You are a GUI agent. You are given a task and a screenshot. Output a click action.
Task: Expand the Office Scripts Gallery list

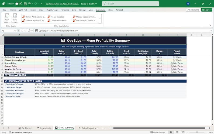(100, 19)
